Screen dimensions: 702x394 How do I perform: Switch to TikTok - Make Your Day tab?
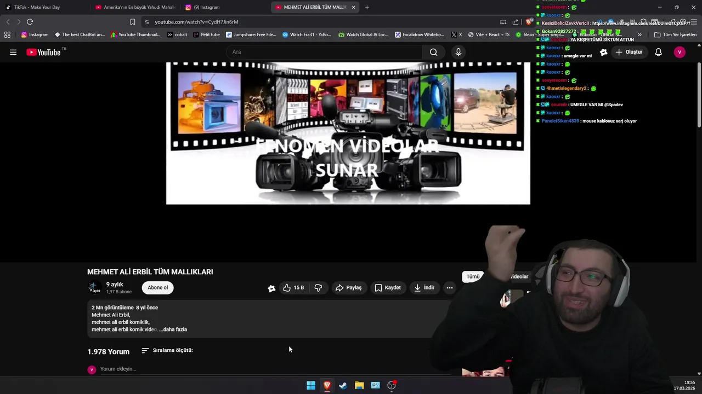click(x=46, y=7)
